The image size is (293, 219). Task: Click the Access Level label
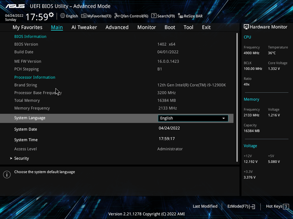point(25,149)
